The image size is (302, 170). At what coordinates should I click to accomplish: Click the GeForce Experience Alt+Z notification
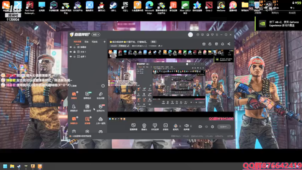coord(279,24)
